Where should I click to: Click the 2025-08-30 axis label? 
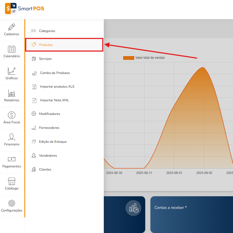pyautogui.click(x=114, y=173)
